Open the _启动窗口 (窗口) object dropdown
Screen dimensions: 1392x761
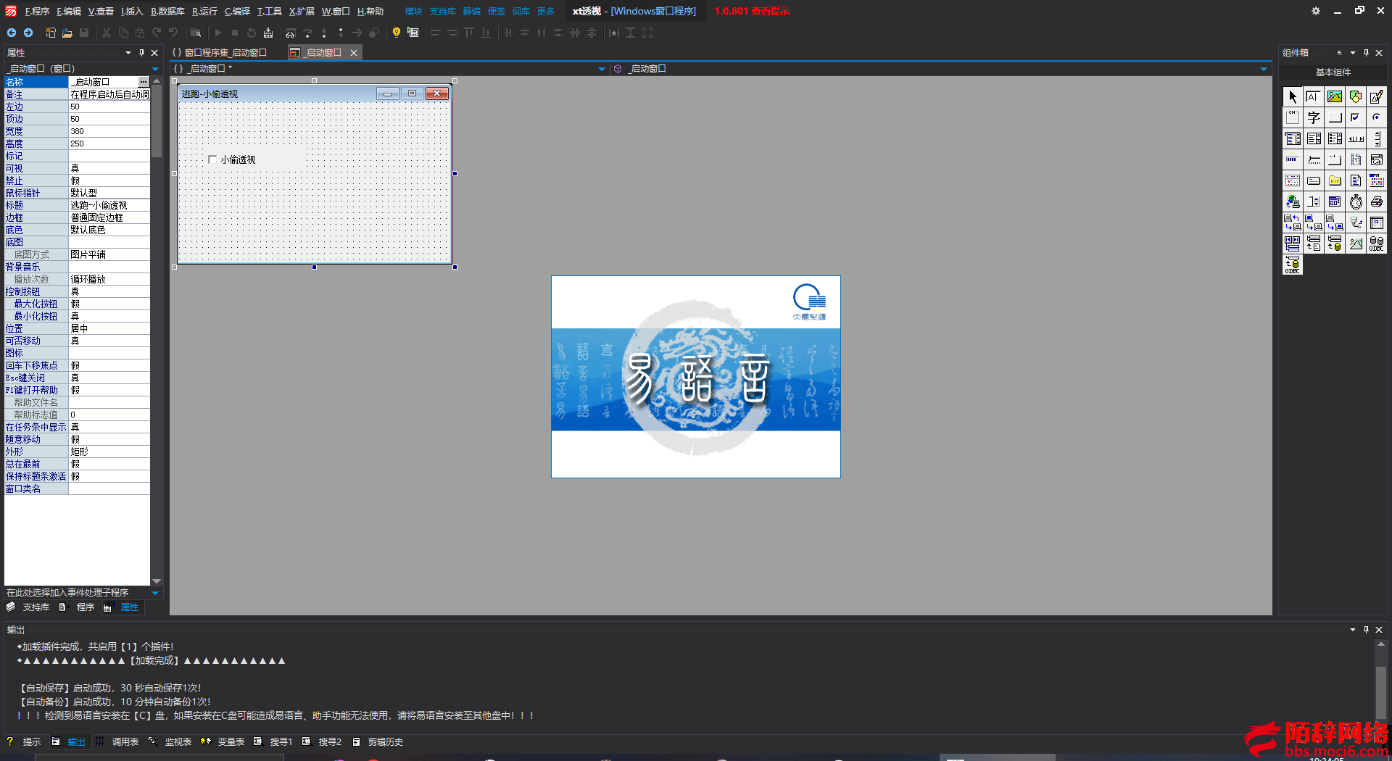coord(155,69)
